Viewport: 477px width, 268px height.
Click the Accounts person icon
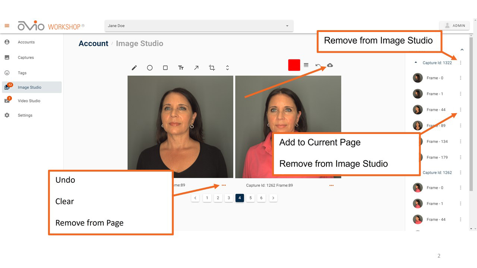coord(7,42)
